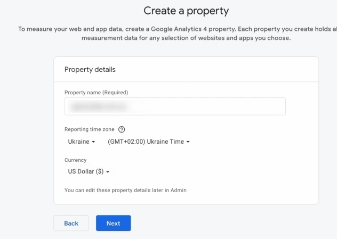Expand the (GMT+02:00) Ukraine Time selector
Viewport: 337px width, 239px height.
pos(148,142)
